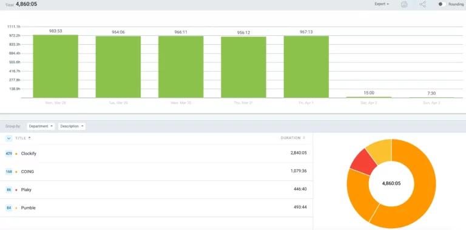This screenshot has width=466, height=230.
Task: Click the Mon, Mar 28 bar in the chart
Action: pyautogui.click(x=56, y=66)
